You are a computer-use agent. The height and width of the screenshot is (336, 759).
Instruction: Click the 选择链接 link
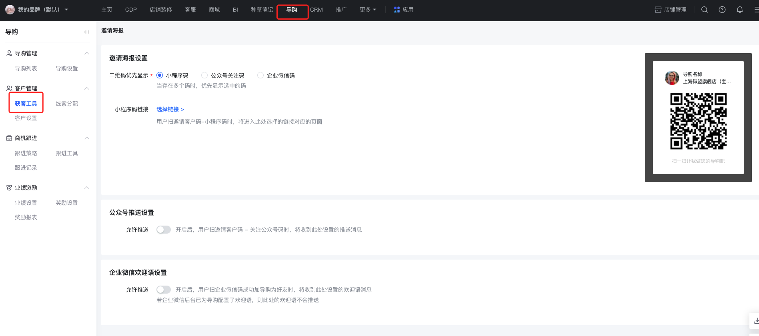pos(170,109)
